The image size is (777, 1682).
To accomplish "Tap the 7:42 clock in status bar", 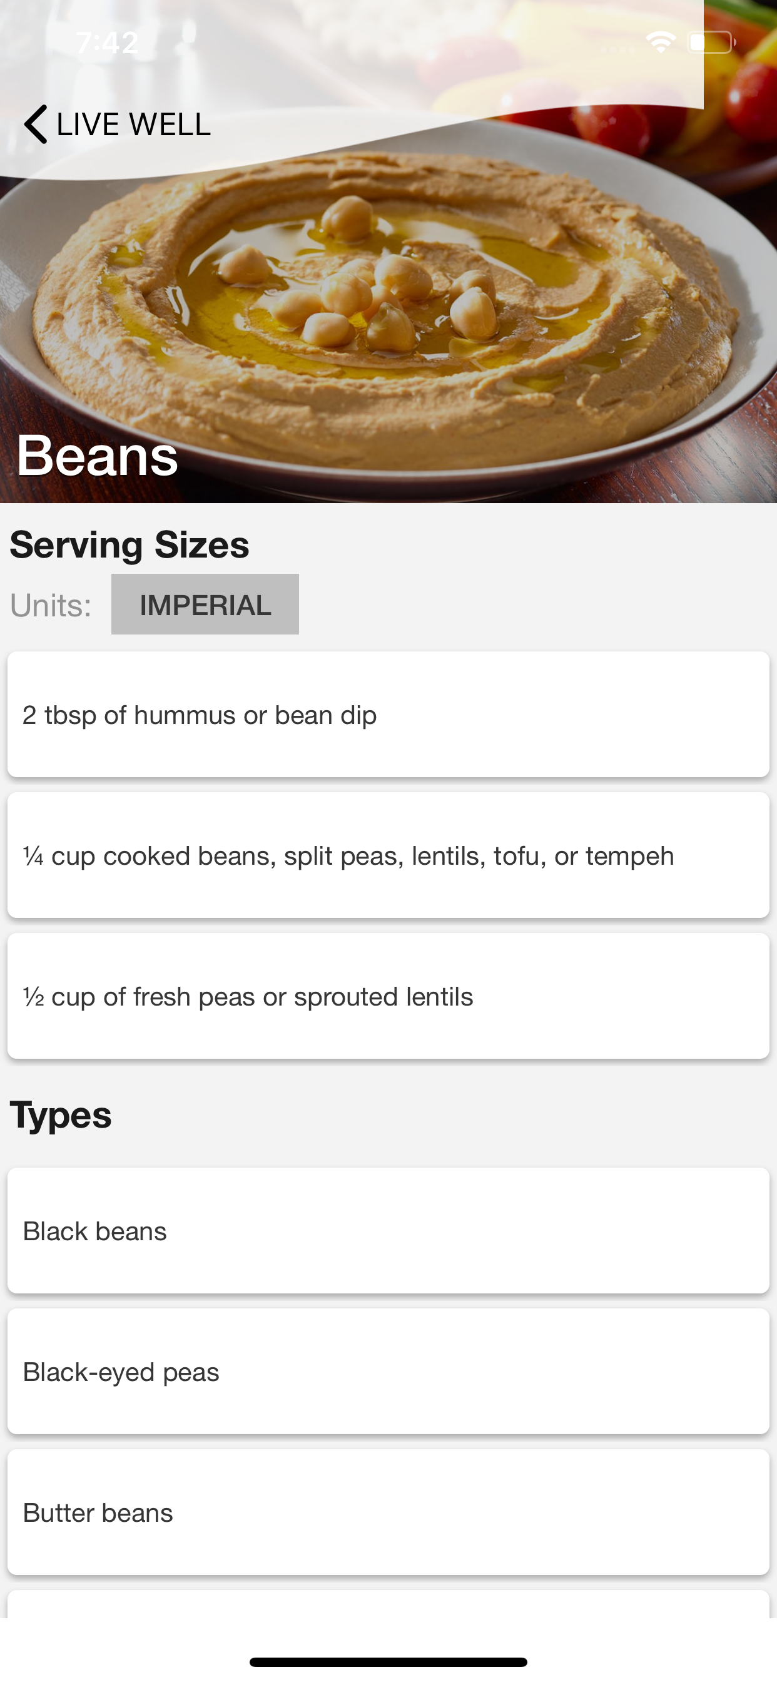I will tap(107, 43).
